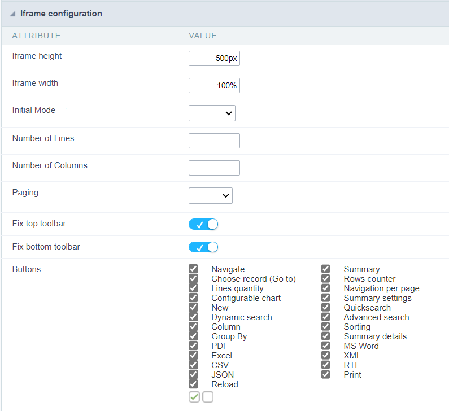449x411 pixels.
Task: Click the Paging attribute label
Action: 25,193
